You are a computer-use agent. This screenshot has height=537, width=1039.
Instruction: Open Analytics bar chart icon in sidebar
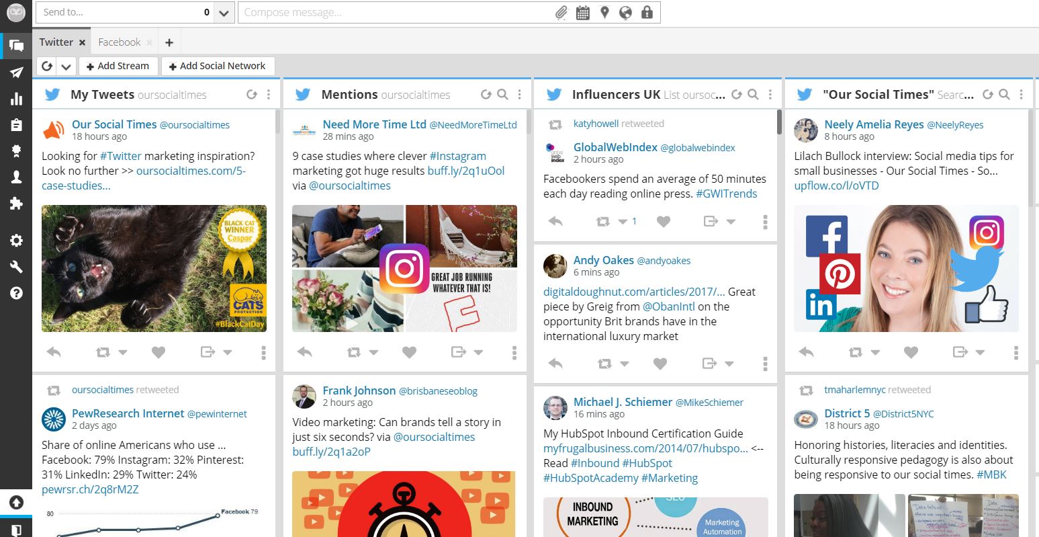tap(16, 99)
